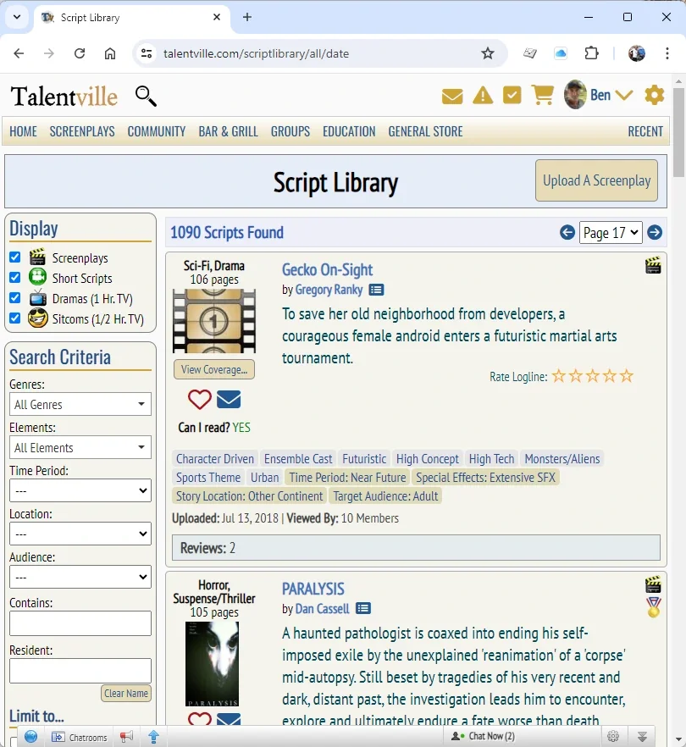
Task: Rate the Gecko On-Sight logline five stars
Action: click(x=627, y=376)
